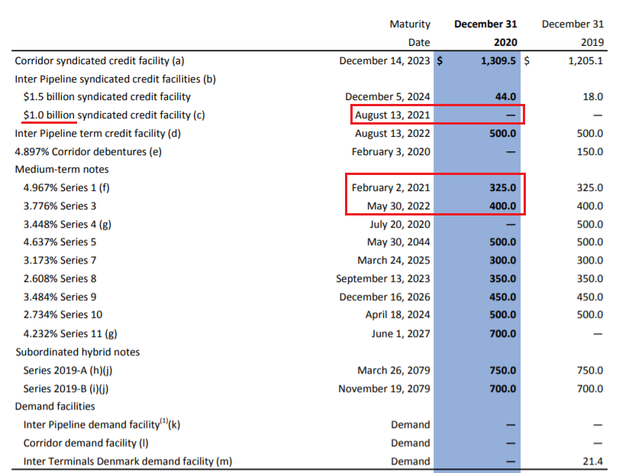The width and height of the screenshot is (632, 473).
Task: Click the bold 'December 31' column header
Action: coord(485,24)
